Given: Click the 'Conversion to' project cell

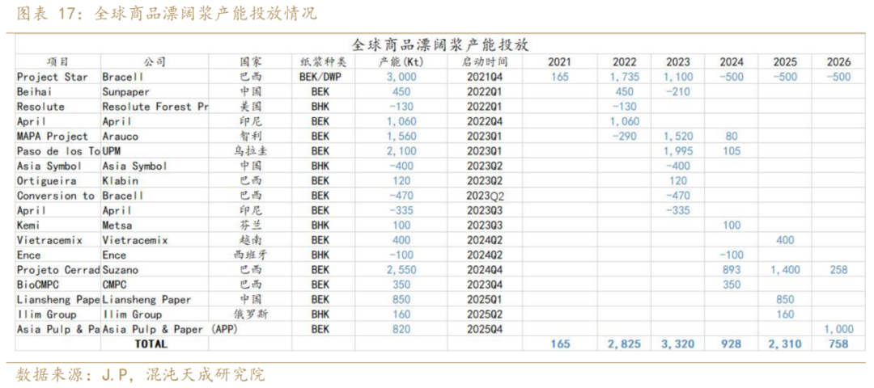Looking at the screenshot, I should [56, 196].
